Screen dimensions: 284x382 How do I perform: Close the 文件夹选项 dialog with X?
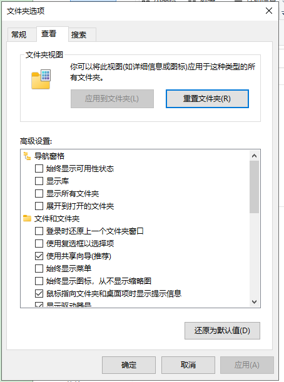[268, 11]
